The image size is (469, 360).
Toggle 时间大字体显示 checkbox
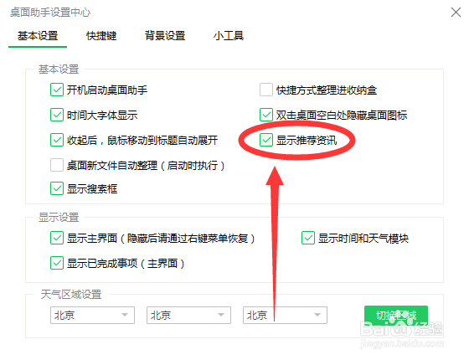tap(57, 115)
